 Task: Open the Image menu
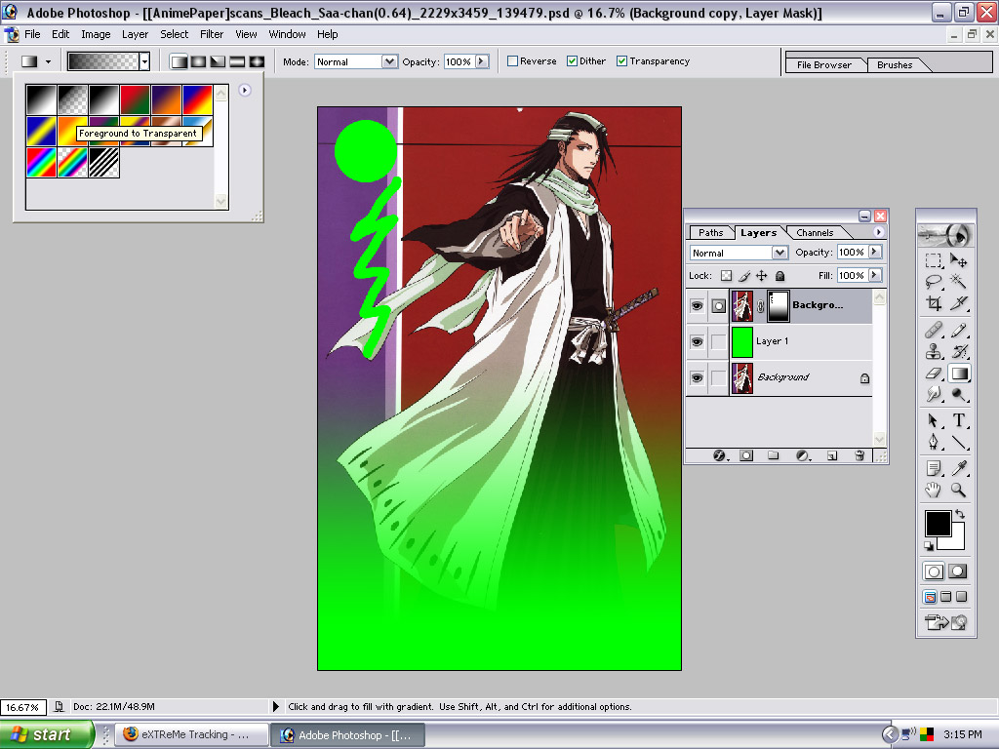click(x=96, y=34)
